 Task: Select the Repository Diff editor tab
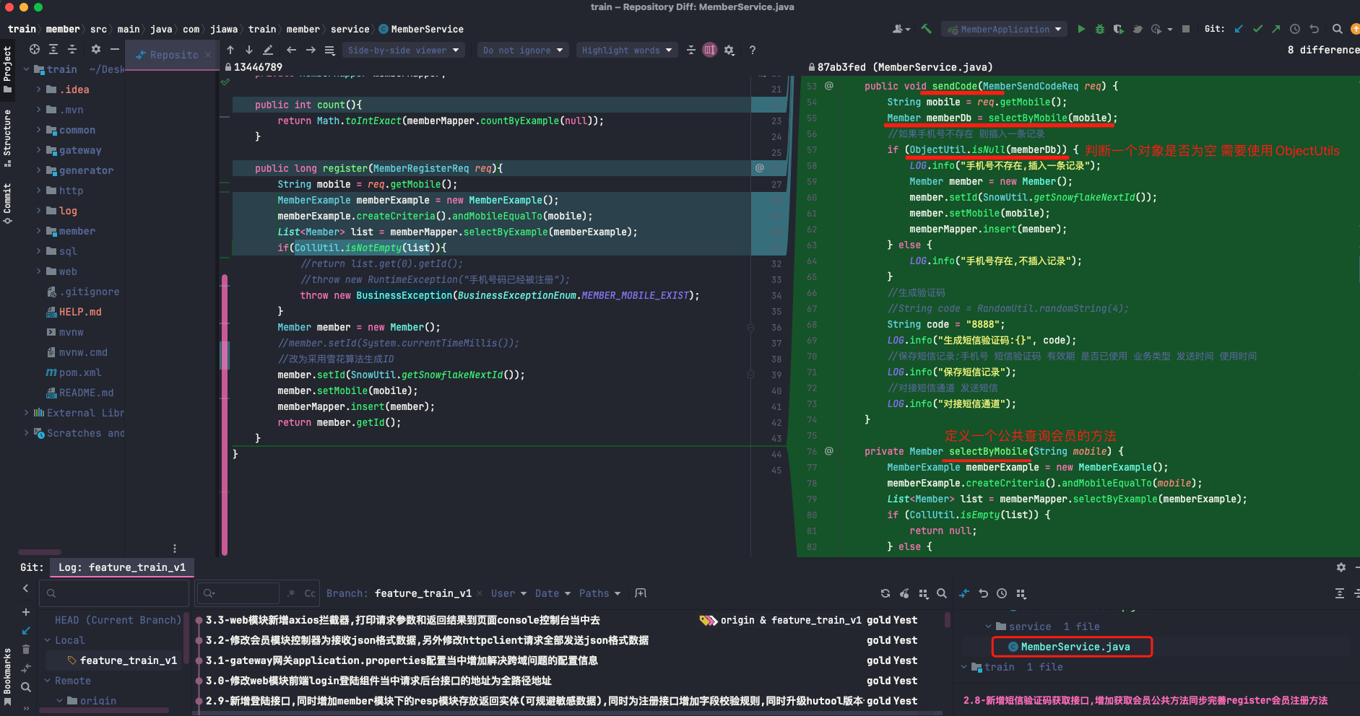pyautogui.click(x=173, y=55)
